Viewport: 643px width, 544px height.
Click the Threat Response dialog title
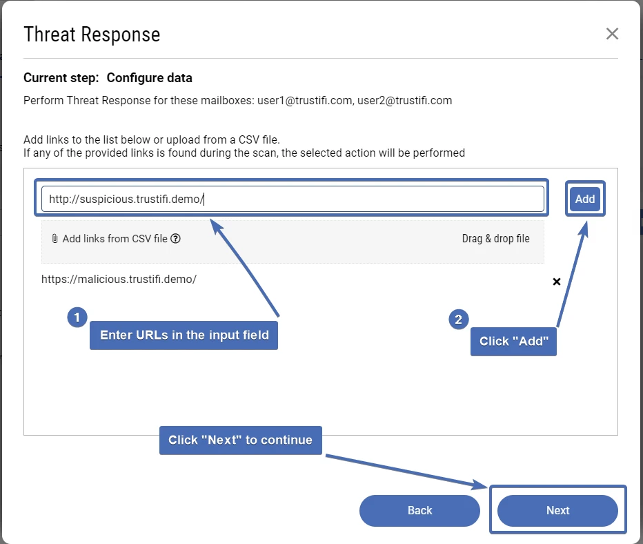[92, 34]
